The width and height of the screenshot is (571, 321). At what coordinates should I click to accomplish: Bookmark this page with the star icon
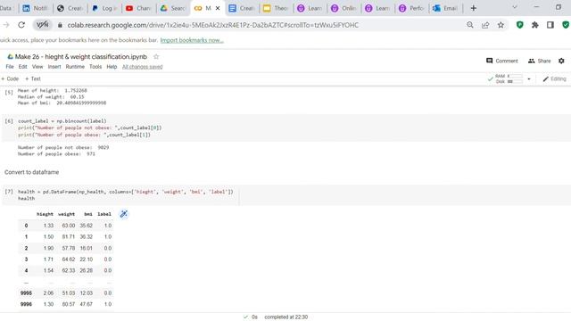(501, 25)
